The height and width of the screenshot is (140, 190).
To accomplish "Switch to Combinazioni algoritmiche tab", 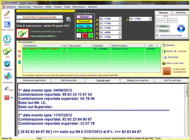I will (34, 80).
